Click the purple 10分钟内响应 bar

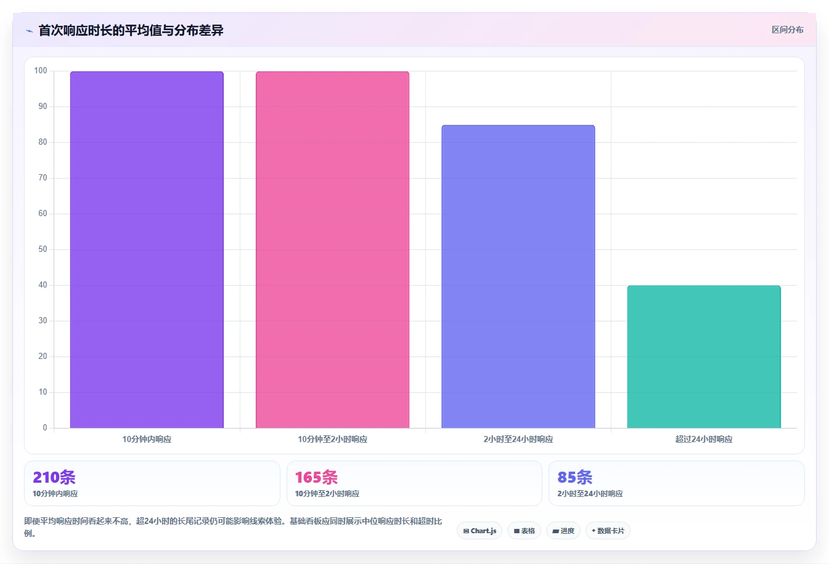tap(147, 249)
